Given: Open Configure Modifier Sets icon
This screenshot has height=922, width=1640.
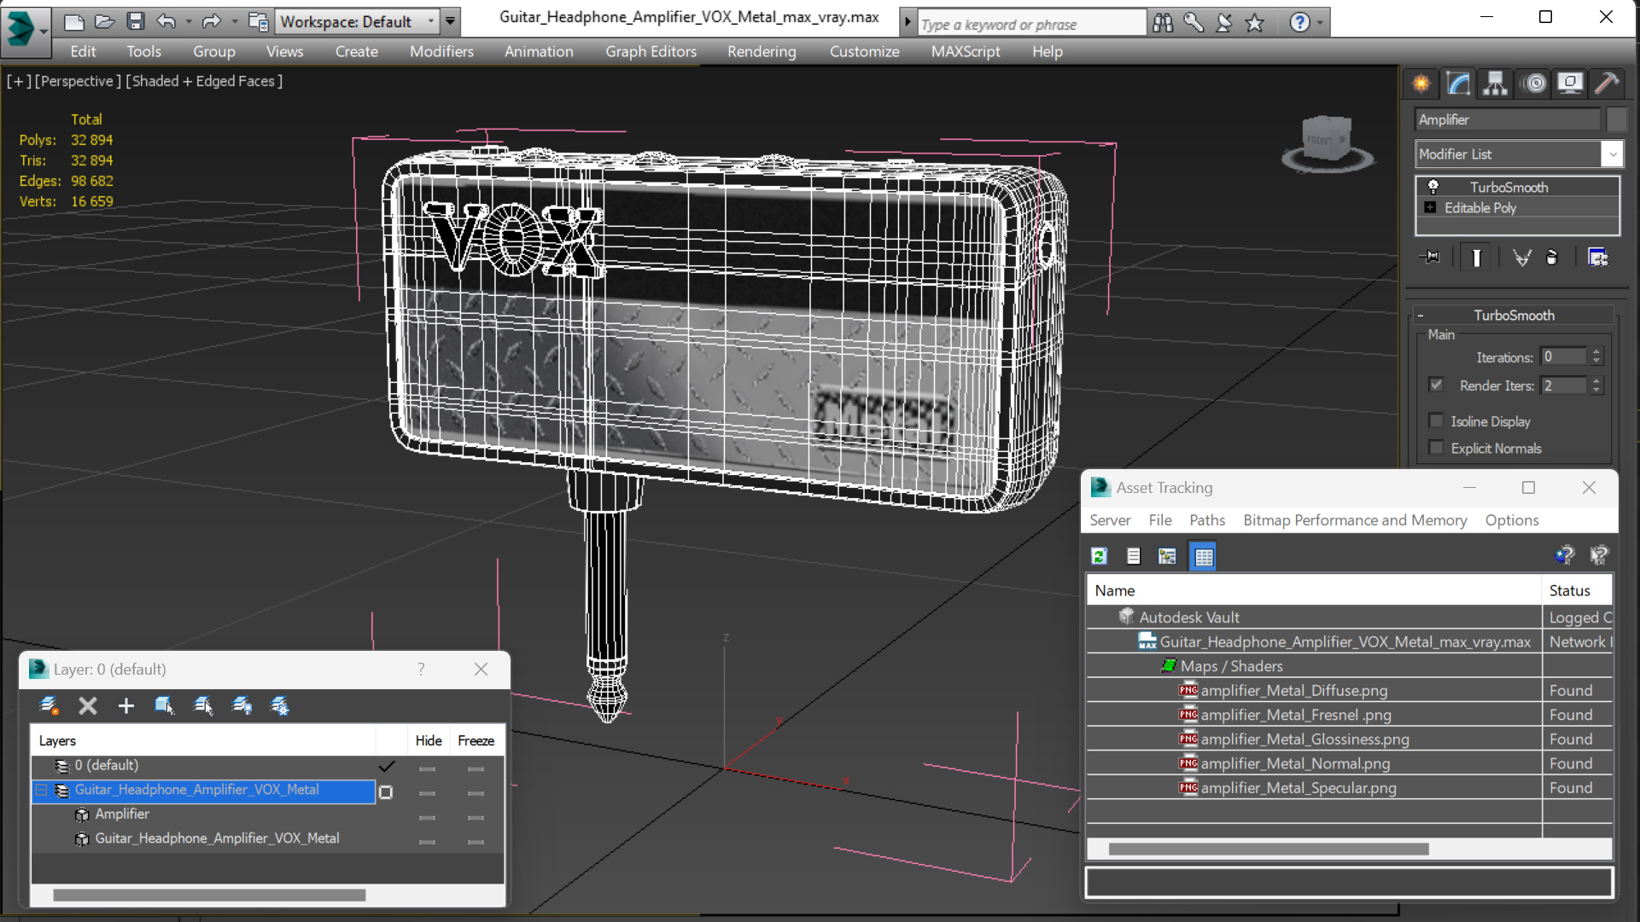Looking at the screenshot, I should (x=1597, y=258).
